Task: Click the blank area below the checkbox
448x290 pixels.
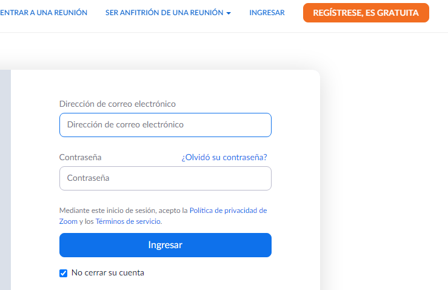Action: tap(182, 285)
